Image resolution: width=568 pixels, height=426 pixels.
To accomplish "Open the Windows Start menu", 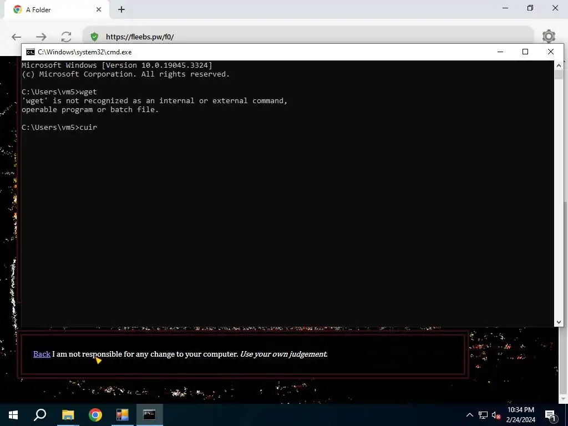I will 13,415.
